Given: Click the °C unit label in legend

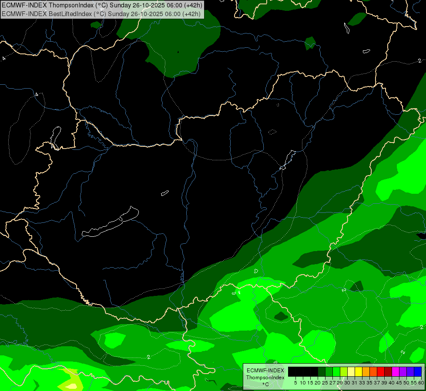Looking at the screenshot, I should pos(266,384).
